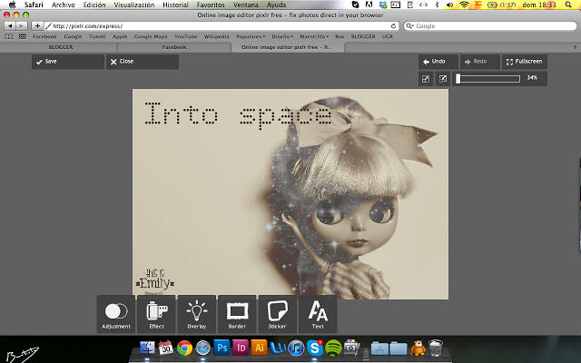581x363 pixels.
Task: Expand the Diseño bookmarks dropdown
Action: tap(283, 36)
